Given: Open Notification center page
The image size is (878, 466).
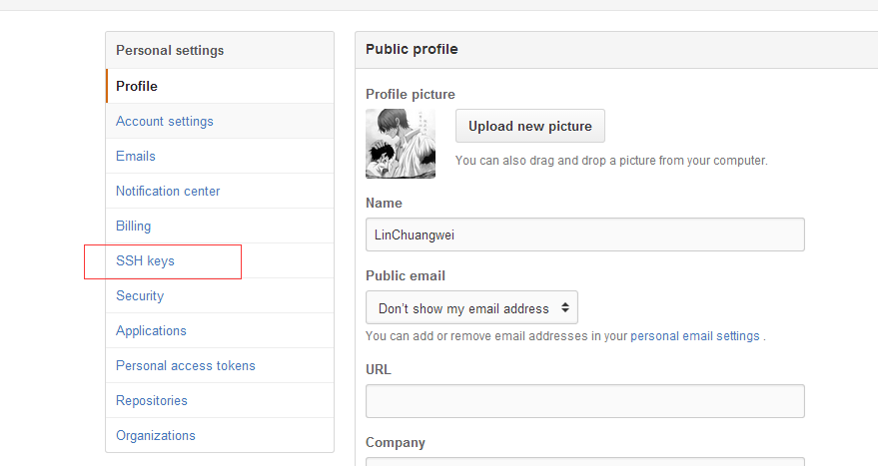Looking at the screenshot, I should (220, 192).
